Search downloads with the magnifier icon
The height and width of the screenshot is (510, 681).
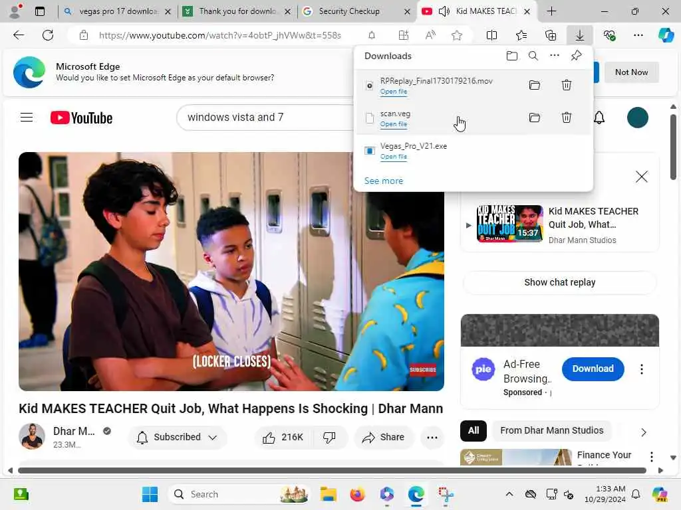[x=533, y=56]
